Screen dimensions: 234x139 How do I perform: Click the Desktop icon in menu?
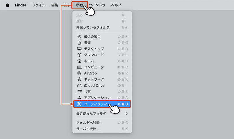click(79, 49)
